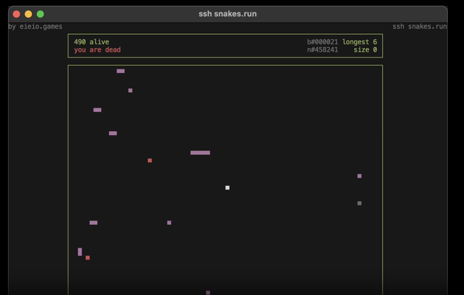Click the red close window button
This screenshot has width=464, height=295.
point(16,14)
